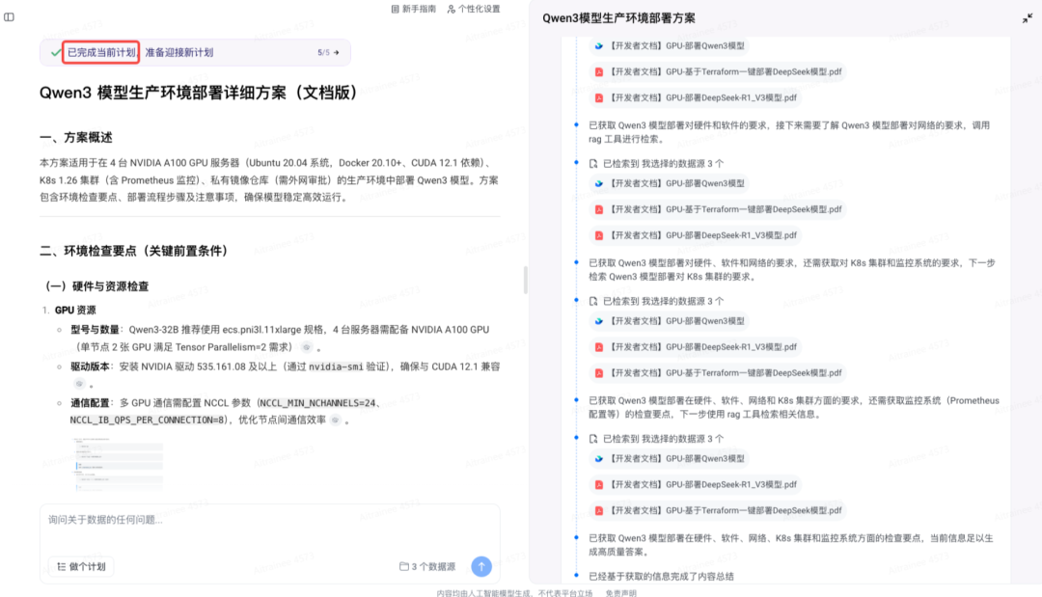The image size is (1042, 597).
Task: Open the bottommost Terraform一键部署DeepSeek模型.pdf chip
Action: click(718, 510)
